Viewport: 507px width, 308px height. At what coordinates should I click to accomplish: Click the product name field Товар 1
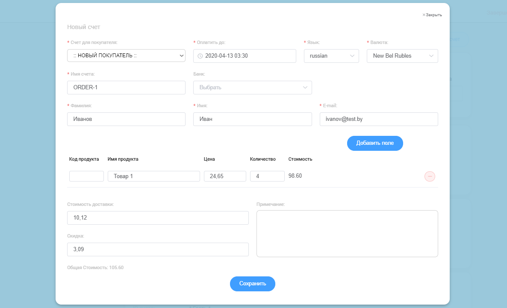tap(154, 176)
